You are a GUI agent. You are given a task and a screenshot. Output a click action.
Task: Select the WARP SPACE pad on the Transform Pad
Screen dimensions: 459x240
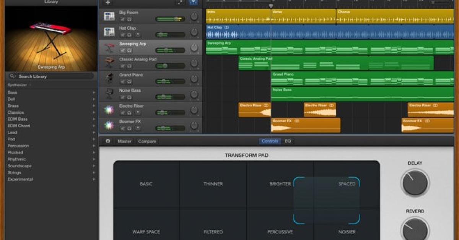(x=147, y=231)
